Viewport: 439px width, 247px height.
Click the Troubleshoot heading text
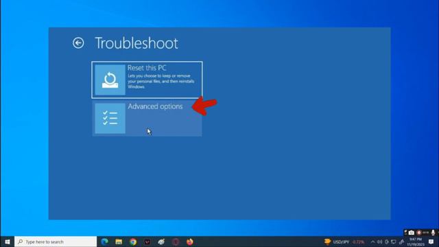tap(137, 43)
